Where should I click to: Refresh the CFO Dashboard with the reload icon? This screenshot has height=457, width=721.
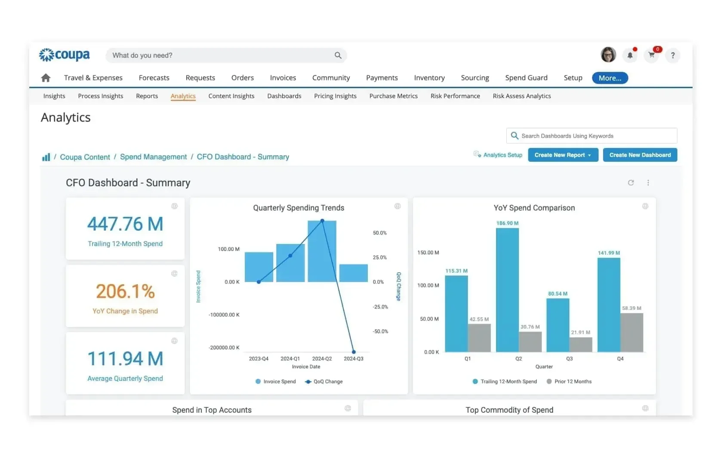pos(631,182)
